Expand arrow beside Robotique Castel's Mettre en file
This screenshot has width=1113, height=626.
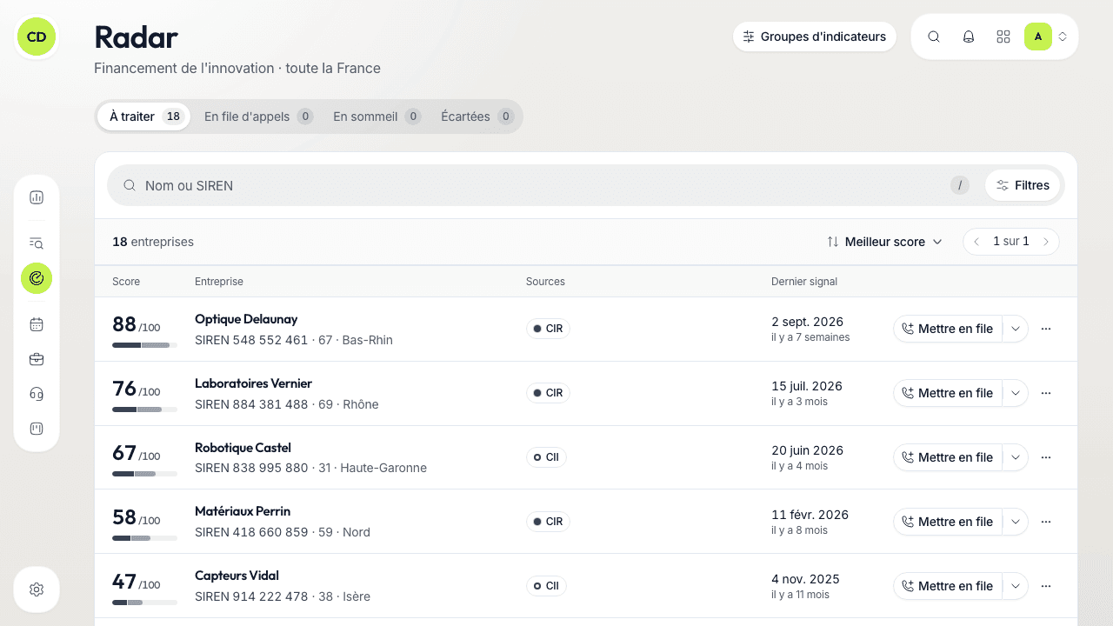1016,457
